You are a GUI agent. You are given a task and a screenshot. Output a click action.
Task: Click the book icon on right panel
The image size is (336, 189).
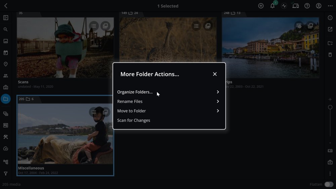coord(330,151)
